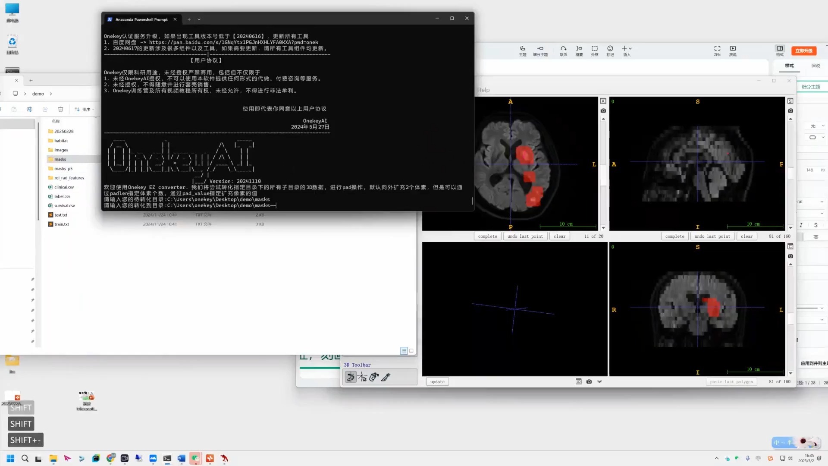This screenshot has height=466, width=828.
Task: Click 'complete' under the sagittal view
Action: (x=674, y=236)
